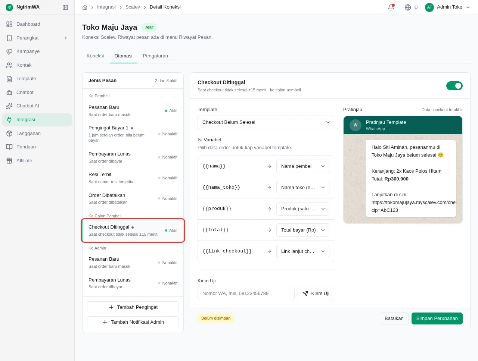Select Order Dibatalkan message type
478x361 pixels.
tap(133, 198)
